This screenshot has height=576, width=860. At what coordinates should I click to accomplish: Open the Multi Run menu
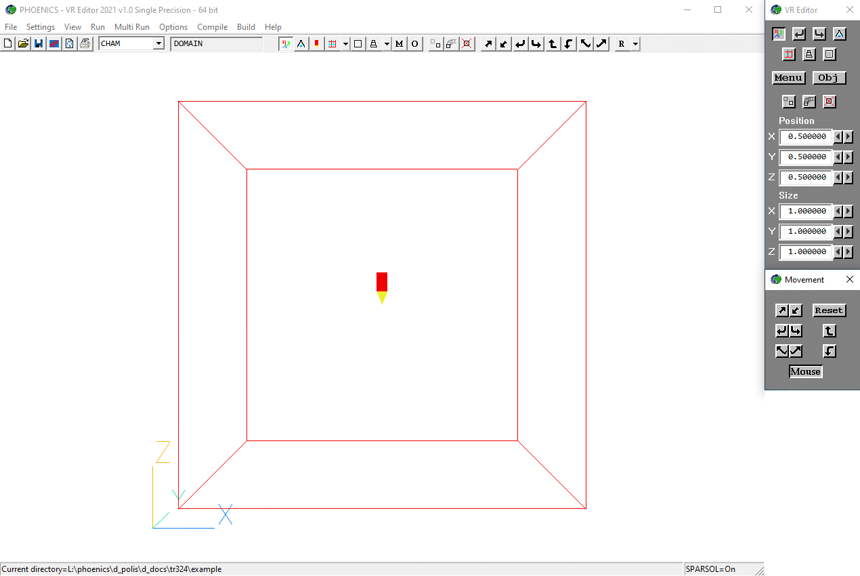(131, 27)
